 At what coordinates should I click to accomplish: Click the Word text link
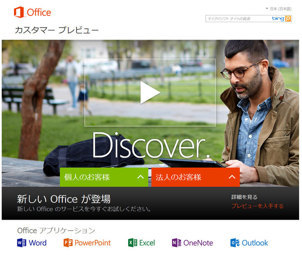pos(37,243)
